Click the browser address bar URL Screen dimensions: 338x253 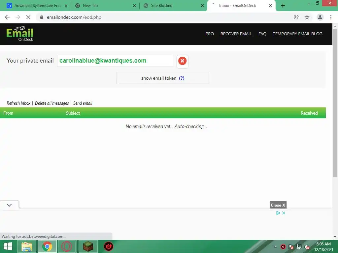(x=74, y=17)
